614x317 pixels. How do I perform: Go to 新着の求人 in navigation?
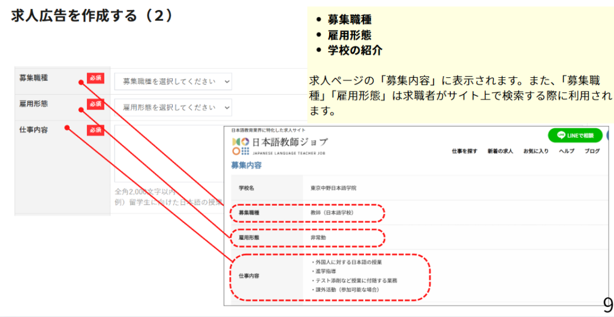499,151
